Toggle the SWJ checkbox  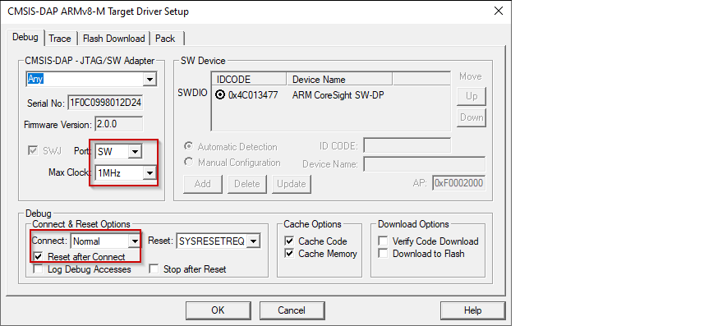[33, 151]
